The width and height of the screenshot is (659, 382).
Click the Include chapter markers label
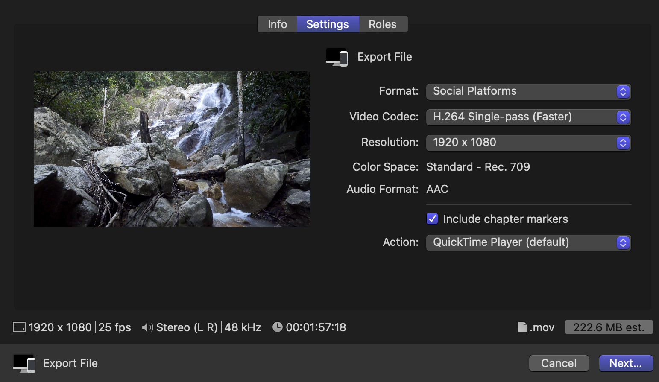tap(506, 219)
